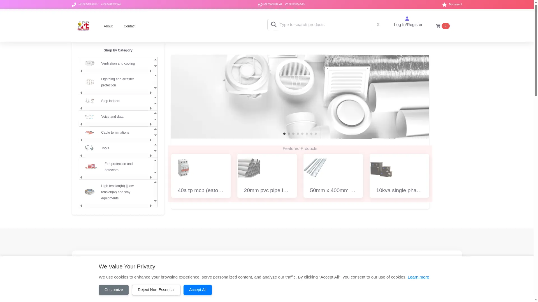Click down arrow in Tools row
The width and height of the screenshot is (538, 302).
pyautogui.click(x=155, y=151)
